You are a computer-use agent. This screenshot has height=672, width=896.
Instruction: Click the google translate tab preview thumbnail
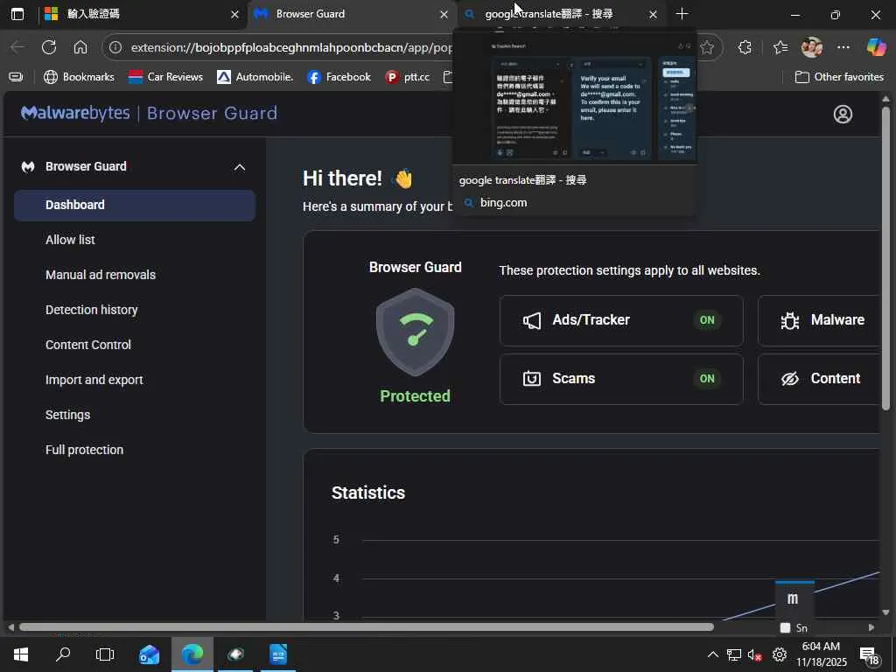tap(574, 98)
